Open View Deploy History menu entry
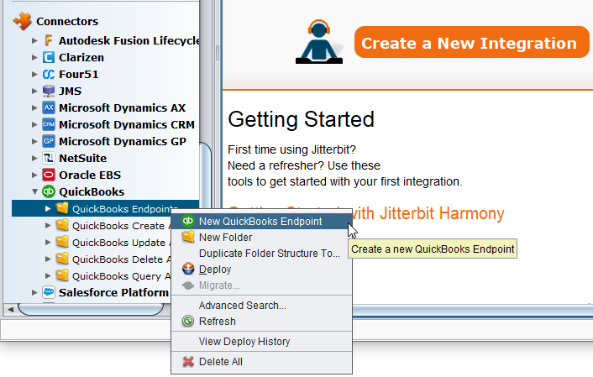This screenshot has width=593, height=377. click(244, 342)
